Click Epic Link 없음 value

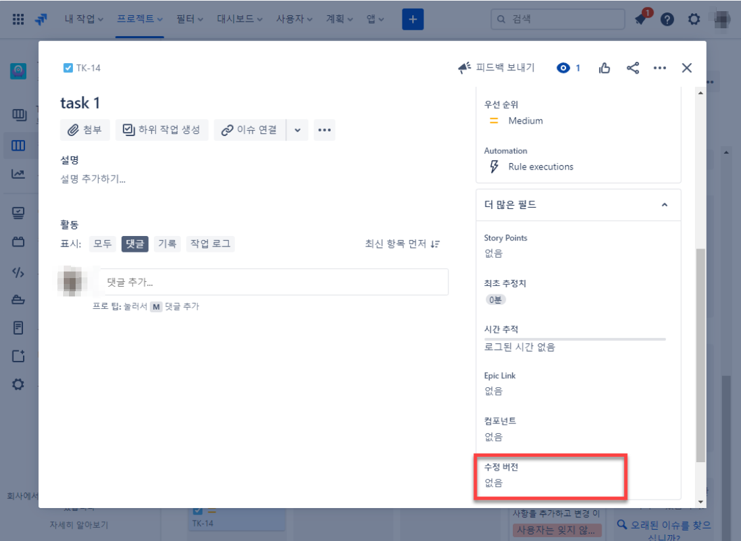click(x=493, y=391)
